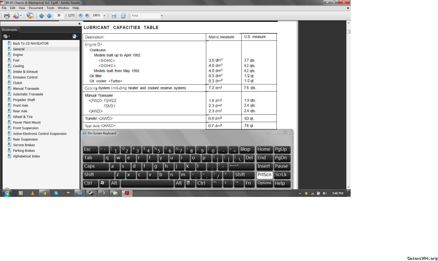This screenshot has width=438, height=261.
Task: Select the fit full page icon
Action: [x=123, y=16]
